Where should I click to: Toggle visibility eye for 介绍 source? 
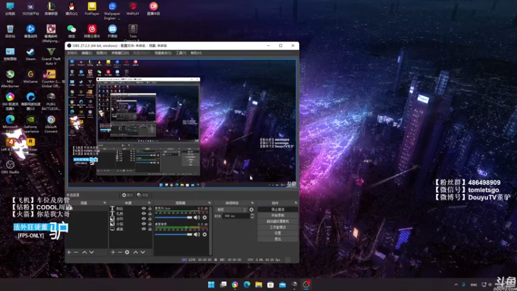coord(143,224)
